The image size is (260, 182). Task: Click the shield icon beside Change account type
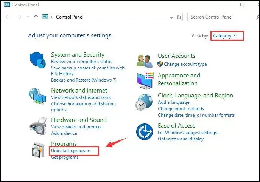(x=160, y=64)
